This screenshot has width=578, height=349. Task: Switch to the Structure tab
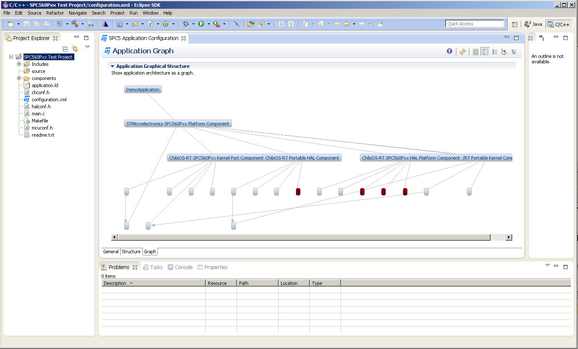coord(131,252)
